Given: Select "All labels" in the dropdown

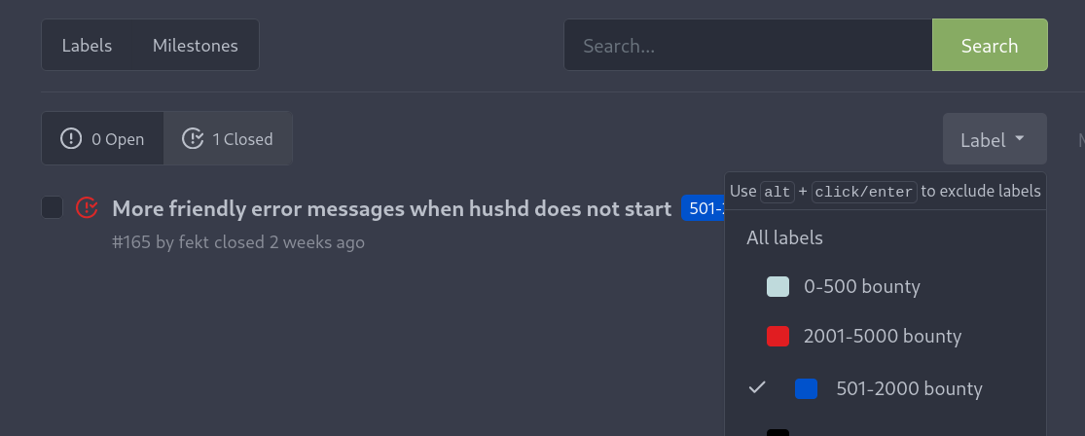Looking at the screenshot, I should tap(784, 237).
